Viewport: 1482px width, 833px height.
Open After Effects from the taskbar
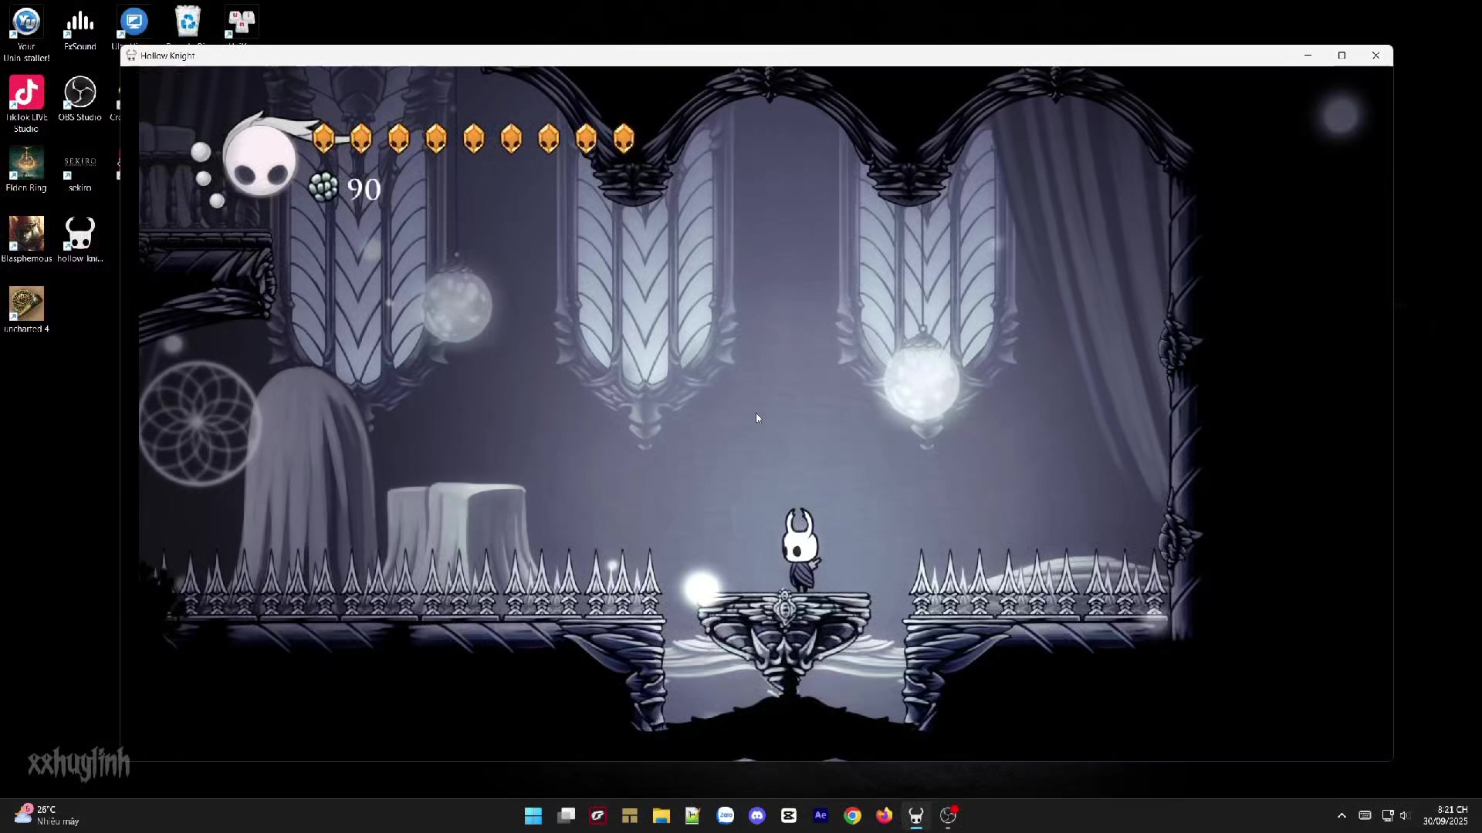coord(821,816)
